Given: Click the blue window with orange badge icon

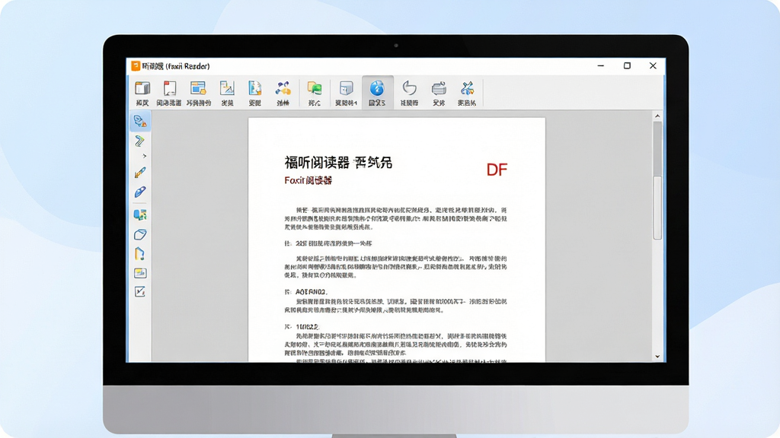Looking at the screenshot, I should pyautogui.click(x=198, y=88).
